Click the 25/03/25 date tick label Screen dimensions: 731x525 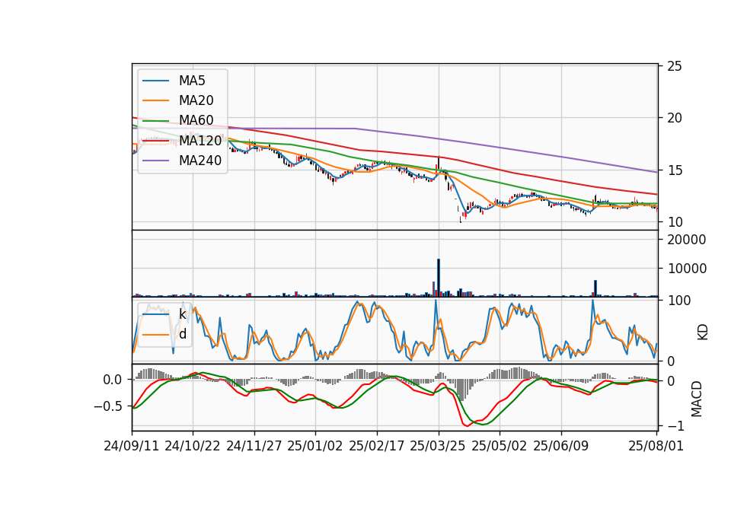pyautogui.click(x=438, y=446)
